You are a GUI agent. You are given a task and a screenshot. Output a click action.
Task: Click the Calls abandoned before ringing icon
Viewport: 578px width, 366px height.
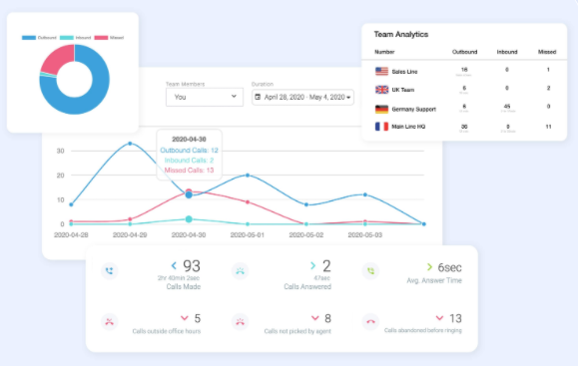click(x=370, y=322)
